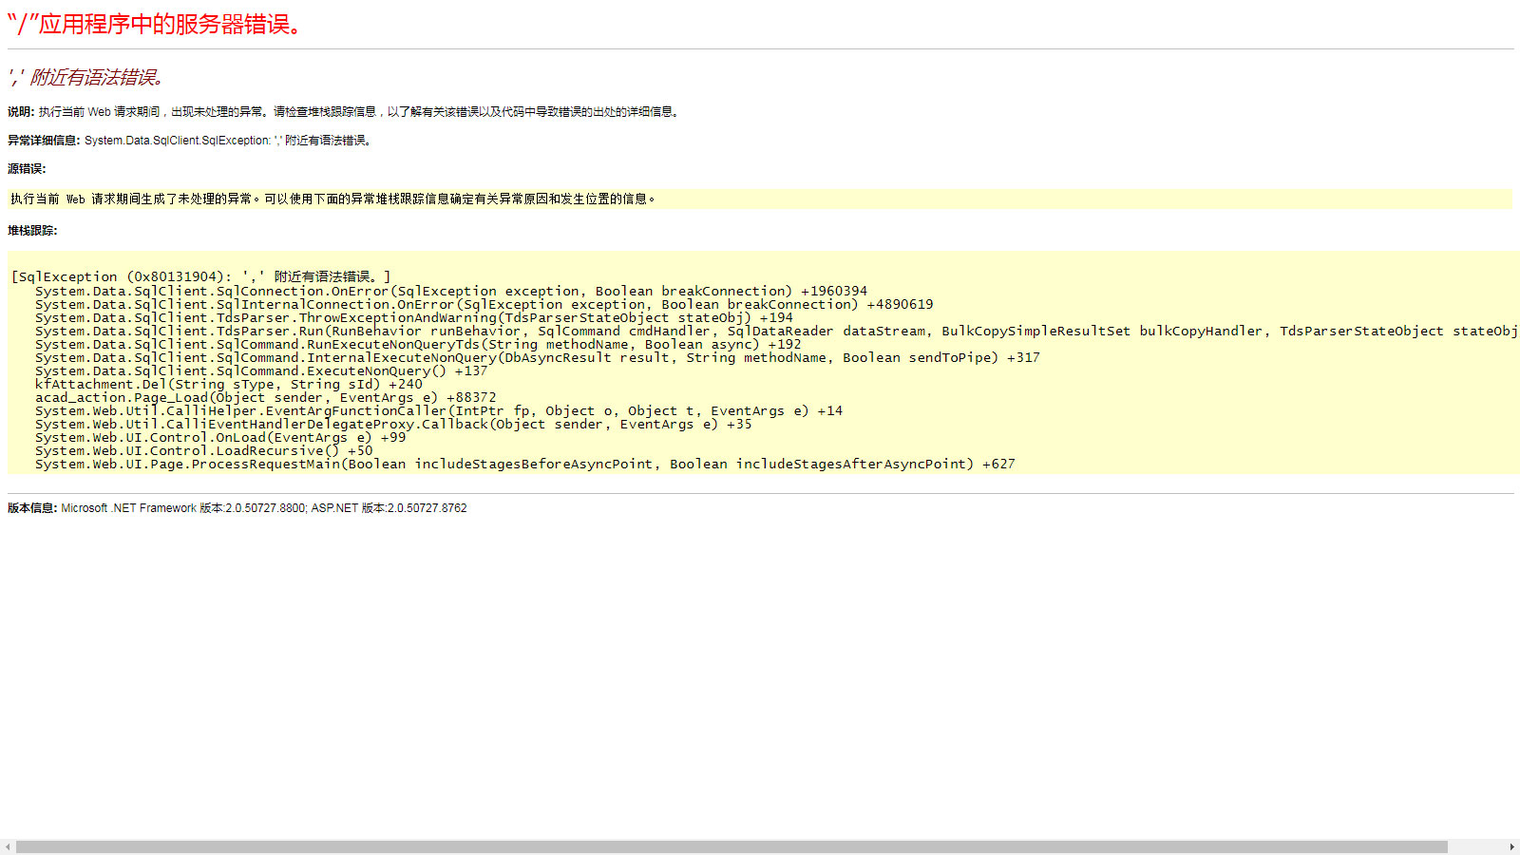Click the horizontal scrollbar right arrow
The width and height of the screenshot is (1520, 855).
[x=1511, y=846]
